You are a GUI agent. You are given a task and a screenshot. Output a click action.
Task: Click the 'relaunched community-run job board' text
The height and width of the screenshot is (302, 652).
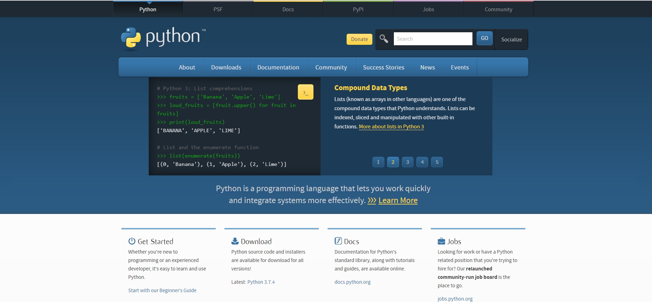pyautogui.click(x=468, y=273)
